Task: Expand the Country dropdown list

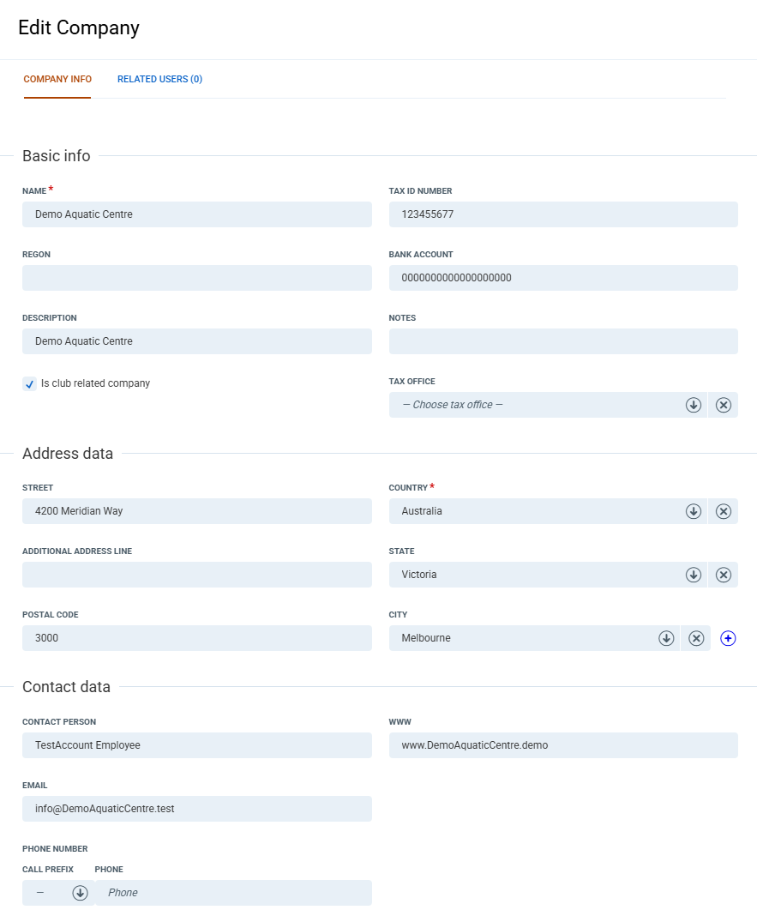Action: click(694, 511)
